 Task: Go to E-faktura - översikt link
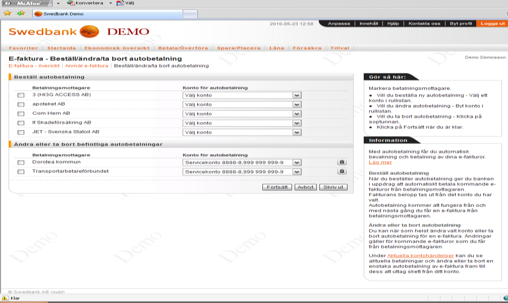click(34, 65)
